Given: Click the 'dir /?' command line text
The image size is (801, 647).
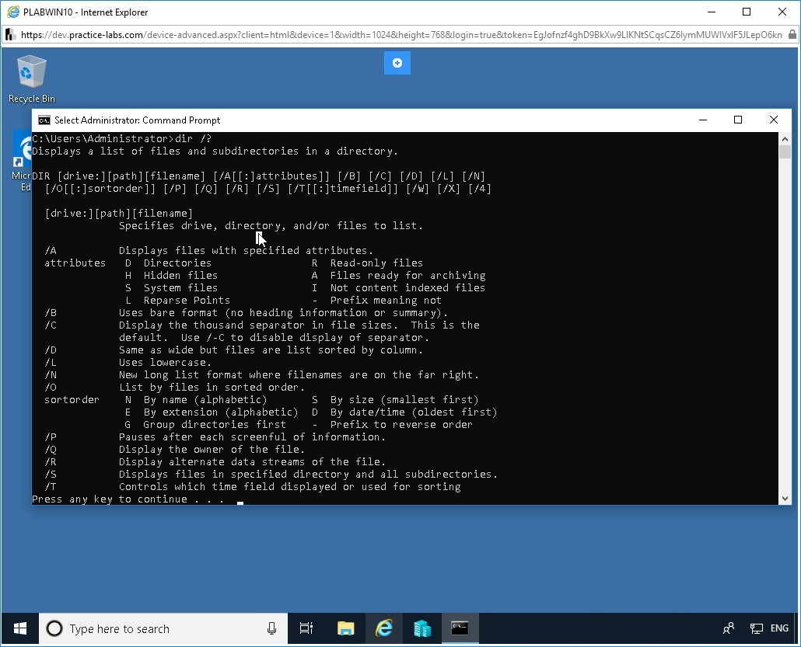Looking at the screenshot, I should pos(193,138).
